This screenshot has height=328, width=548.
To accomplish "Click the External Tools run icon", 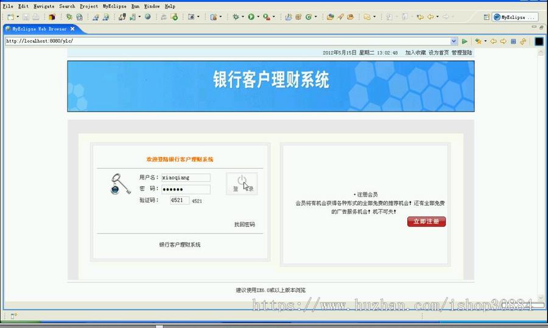I will 266,17.
